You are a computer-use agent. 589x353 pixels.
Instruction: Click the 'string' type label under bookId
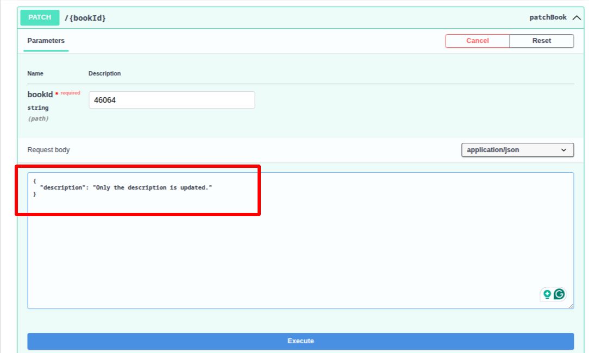click(38, 108)
